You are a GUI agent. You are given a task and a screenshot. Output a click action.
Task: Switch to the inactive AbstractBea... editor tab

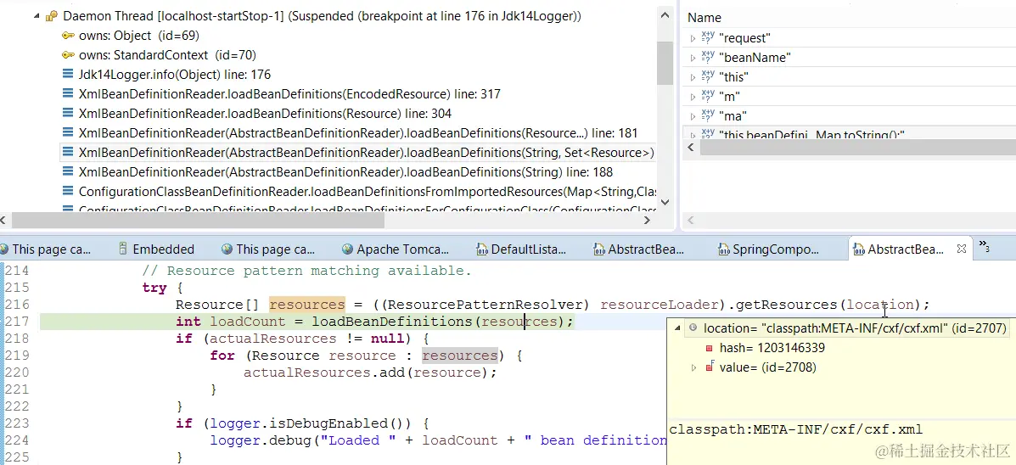pos(638,249)
